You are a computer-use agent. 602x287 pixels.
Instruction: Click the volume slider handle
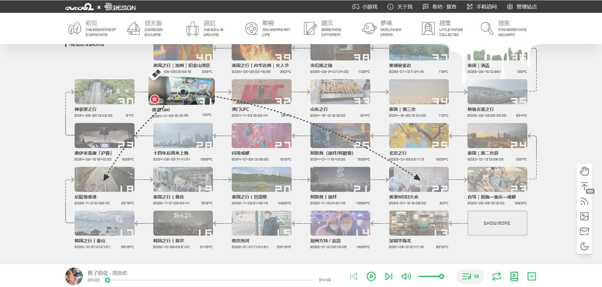click(441, 276)
